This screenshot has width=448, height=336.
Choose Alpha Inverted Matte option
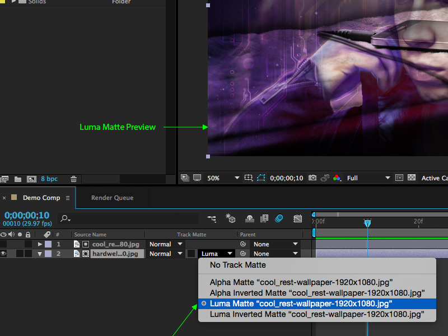click(x=317, y=293)
